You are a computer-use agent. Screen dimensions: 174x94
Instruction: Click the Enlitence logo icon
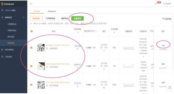click(2, 4)
